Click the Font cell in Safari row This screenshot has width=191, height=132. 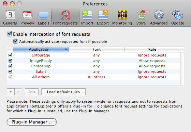click(x=97, y=71)
